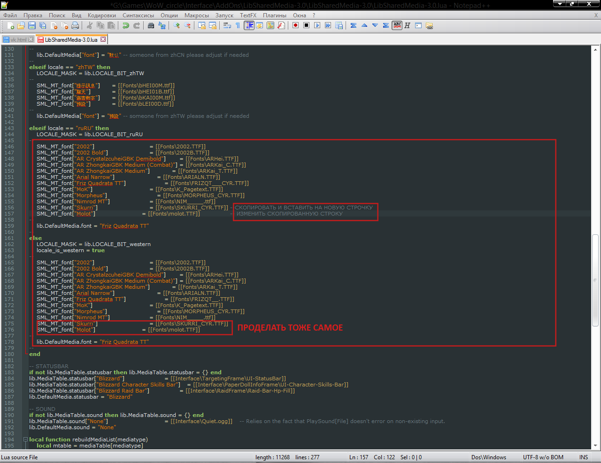Zoom out using the magnifier minus icon
601x463 pixels.
[x=187, y=25]
